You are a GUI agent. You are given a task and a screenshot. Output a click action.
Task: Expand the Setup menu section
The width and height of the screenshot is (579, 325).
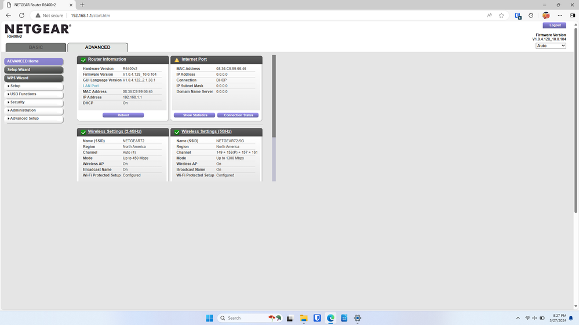click(x=34, y=86)
